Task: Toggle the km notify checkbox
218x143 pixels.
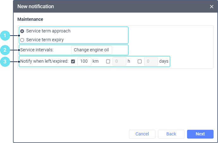Action: 73,62
